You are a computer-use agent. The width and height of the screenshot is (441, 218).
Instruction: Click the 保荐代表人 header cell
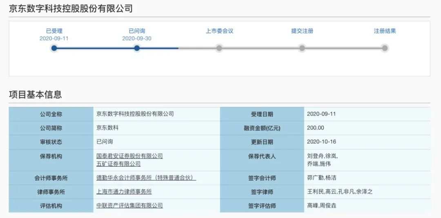coord(262,160)
